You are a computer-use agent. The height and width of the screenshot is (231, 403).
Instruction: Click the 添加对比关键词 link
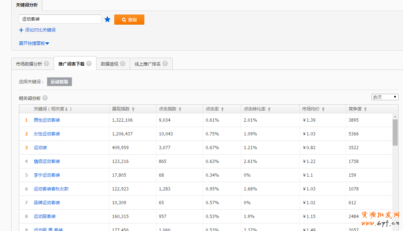point(37,30)
